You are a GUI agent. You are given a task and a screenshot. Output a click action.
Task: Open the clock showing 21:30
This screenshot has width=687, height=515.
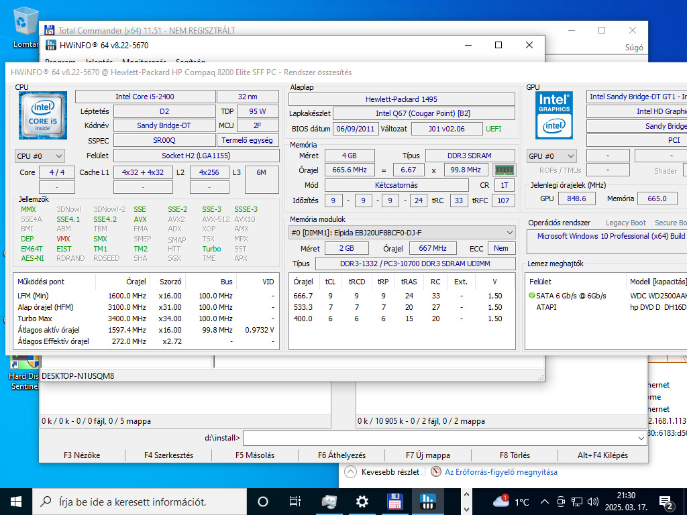click(626, 502)
